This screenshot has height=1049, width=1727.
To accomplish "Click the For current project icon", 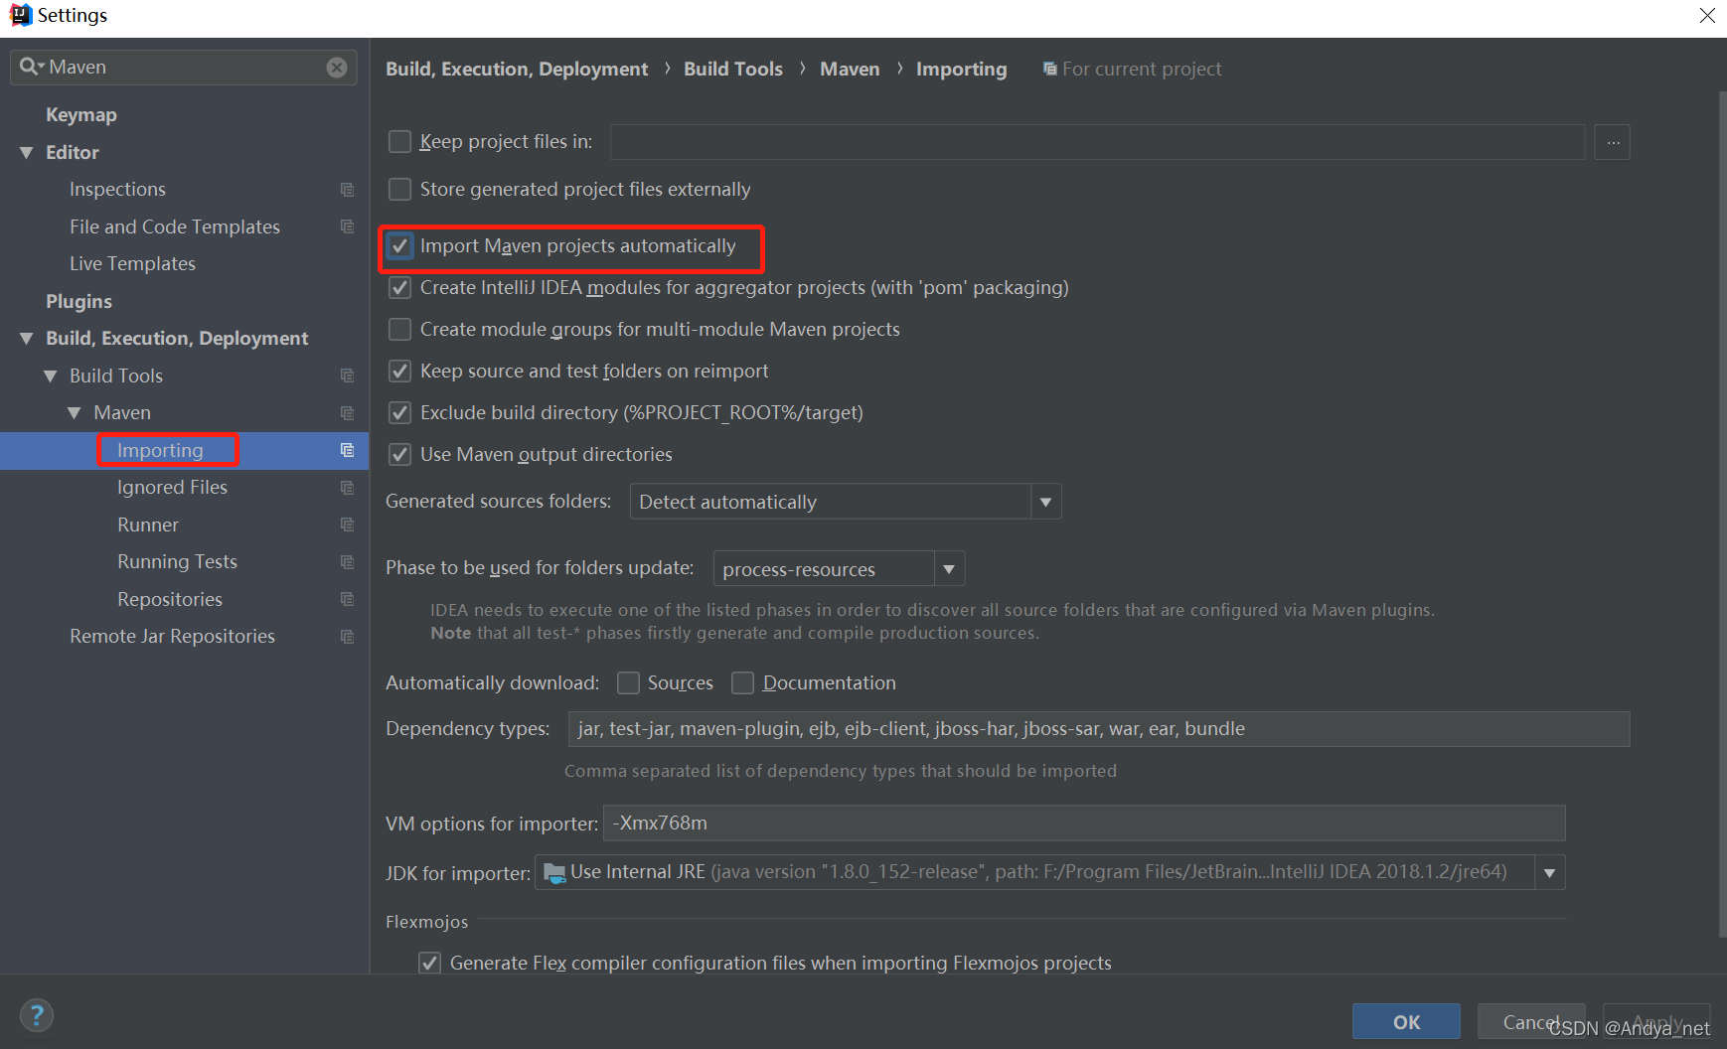I will pyautogui.click(x=1049, y=70).
